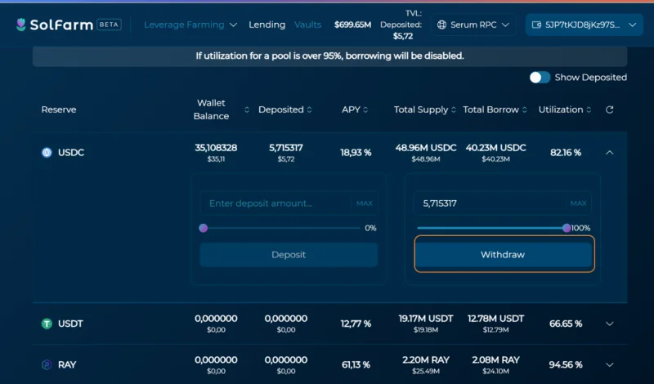
Task: Click the 95% utilization notice banner
Action: point(329,56)
